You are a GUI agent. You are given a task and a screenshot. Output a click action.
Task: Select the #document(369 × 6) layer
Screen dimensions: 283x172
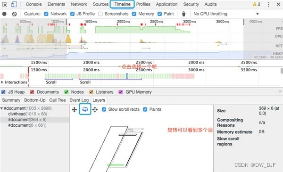(34, 120)
